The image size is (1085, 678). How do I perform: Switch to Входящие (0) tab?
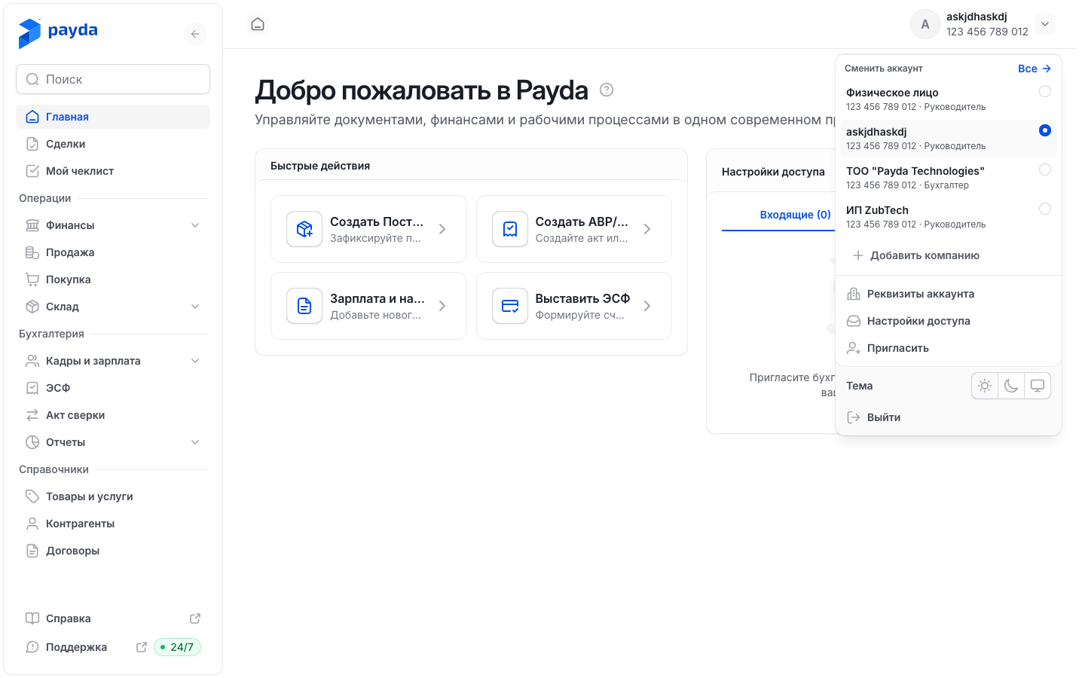(x=795, y=215)
